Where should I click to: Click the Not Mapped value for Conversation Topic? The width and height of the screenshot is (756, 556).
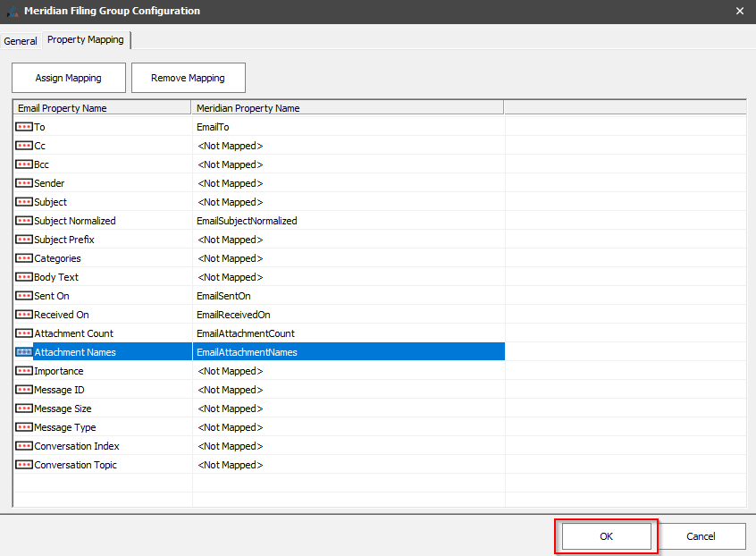(x=231, y=465)
